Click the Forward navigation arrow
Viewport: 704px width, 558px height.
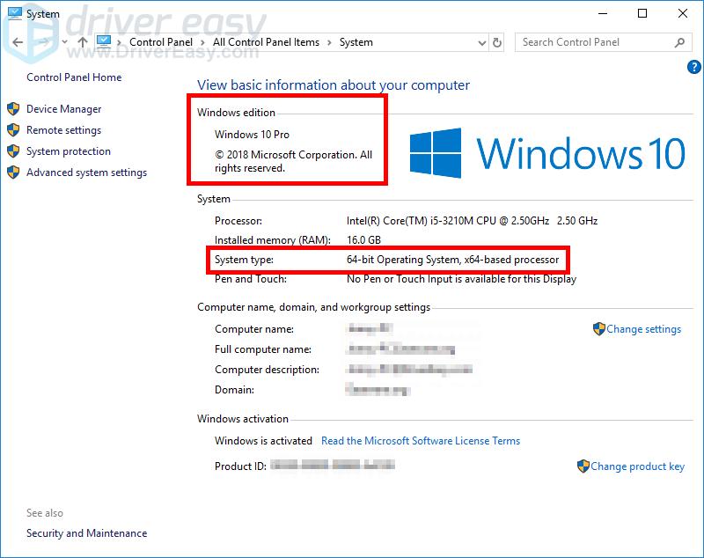(43, 42)
